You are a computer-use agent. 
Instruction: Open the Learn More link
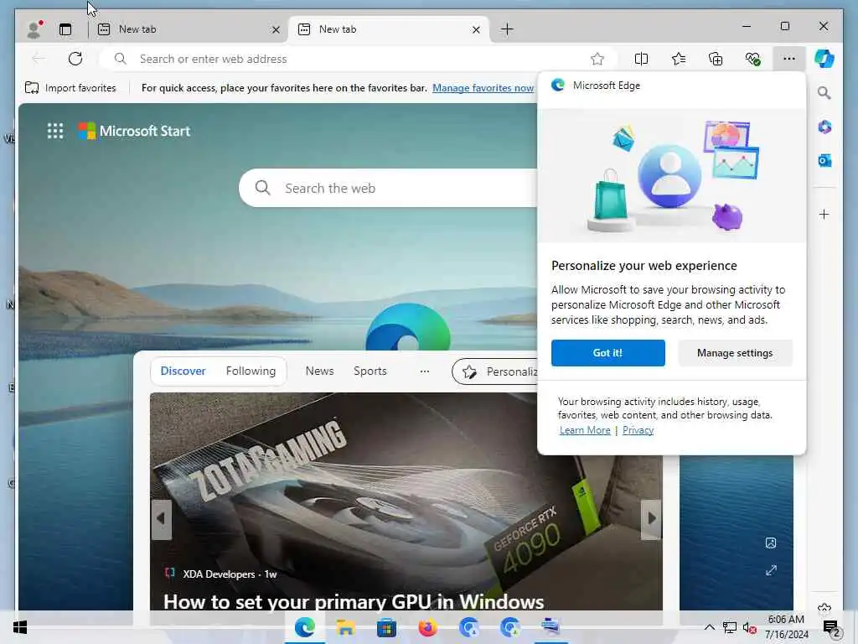tap(584, 430)
